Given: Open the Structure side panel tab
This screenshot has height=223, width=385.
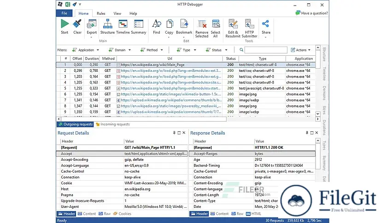Looking at the screenshot, I should click(324, 54).
